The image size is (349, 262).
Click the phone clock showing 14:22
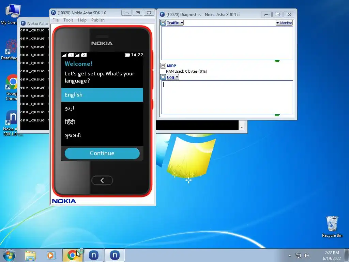(137, 55)
